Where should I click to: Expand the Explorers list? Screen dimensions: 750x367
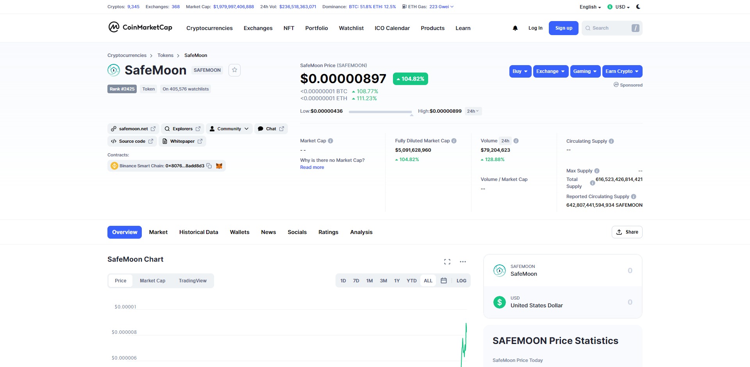coord(182,129)
